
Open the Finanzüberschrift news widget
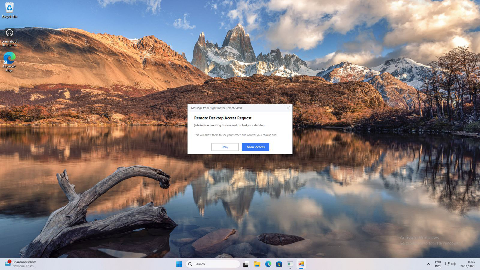(20, 264)
